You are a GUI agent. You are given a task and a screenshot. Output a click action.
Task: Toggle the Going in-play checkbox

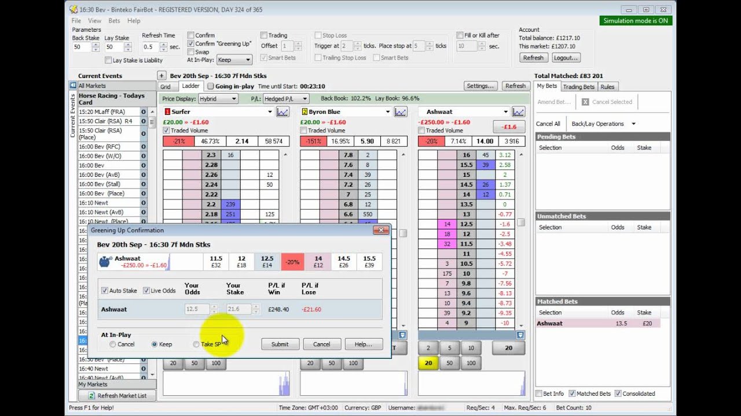[210, 86]
